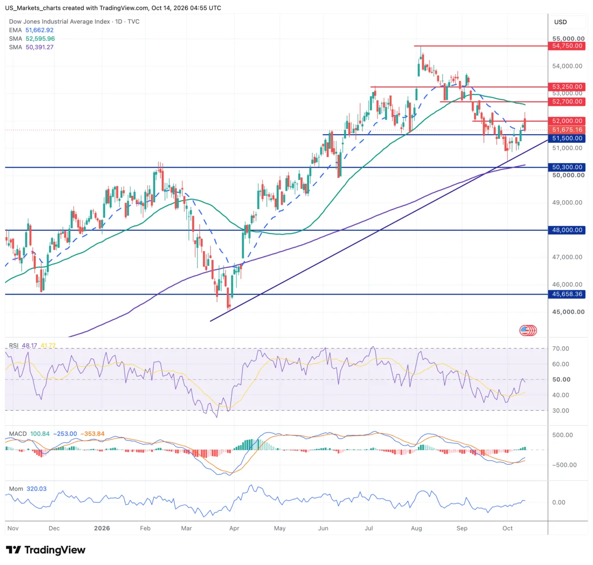
Task: Select the MACD indicator legend label
Action: [18, 434]
